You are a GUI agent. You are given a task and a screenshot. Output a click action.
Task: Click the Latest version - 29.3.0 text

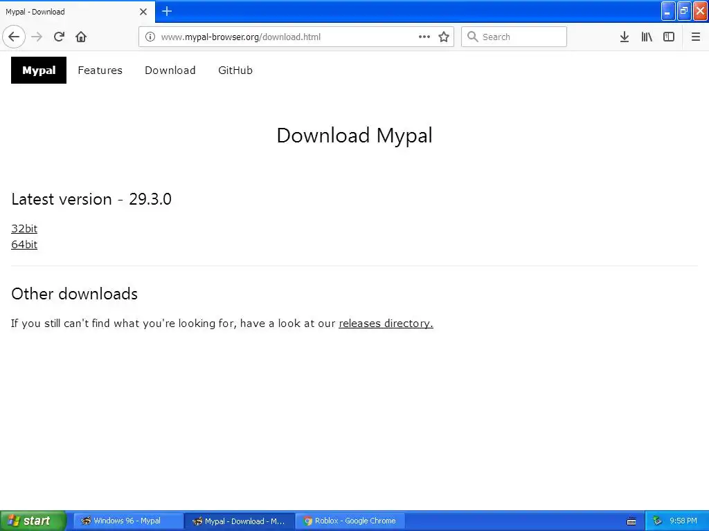click(91, 199)
